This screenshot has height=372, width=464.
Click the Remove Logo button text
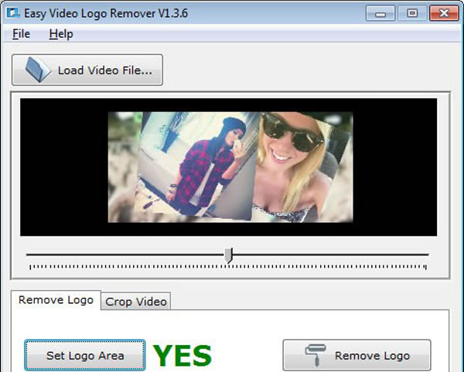[x=372, y=356]
